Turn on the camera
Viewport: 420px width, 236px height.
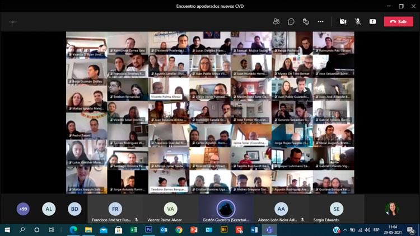tap(343, 21)
